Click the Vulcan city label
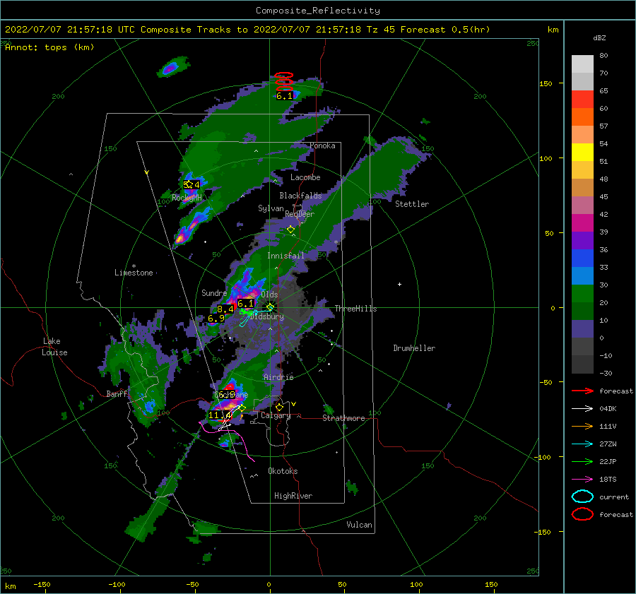636x594 pixels. click(x=359, y=525)
